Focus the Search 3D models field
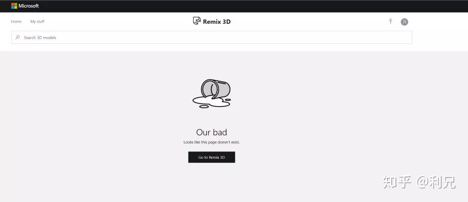Image resolution: width=468 pixels, height=202 pixels. [211, 38]
